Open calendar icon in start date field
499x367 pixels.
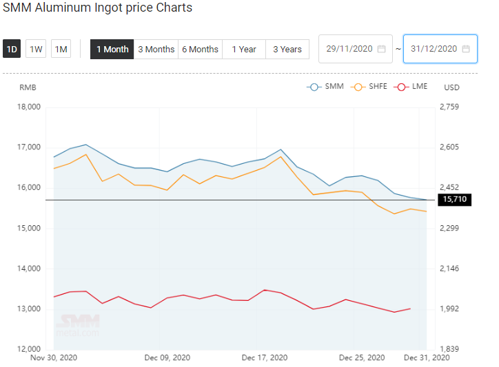click(x=381, y=49)
